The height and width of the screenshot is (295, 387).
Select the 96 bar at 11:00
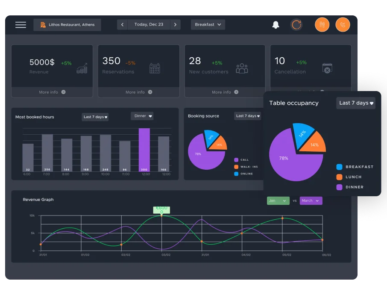point(125,156)
